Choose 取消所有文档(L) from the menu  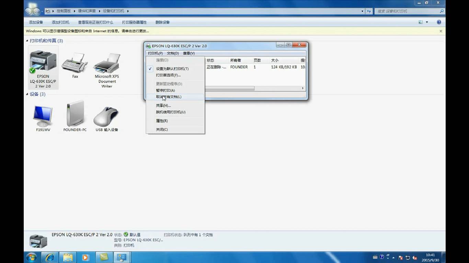[175, 97]
